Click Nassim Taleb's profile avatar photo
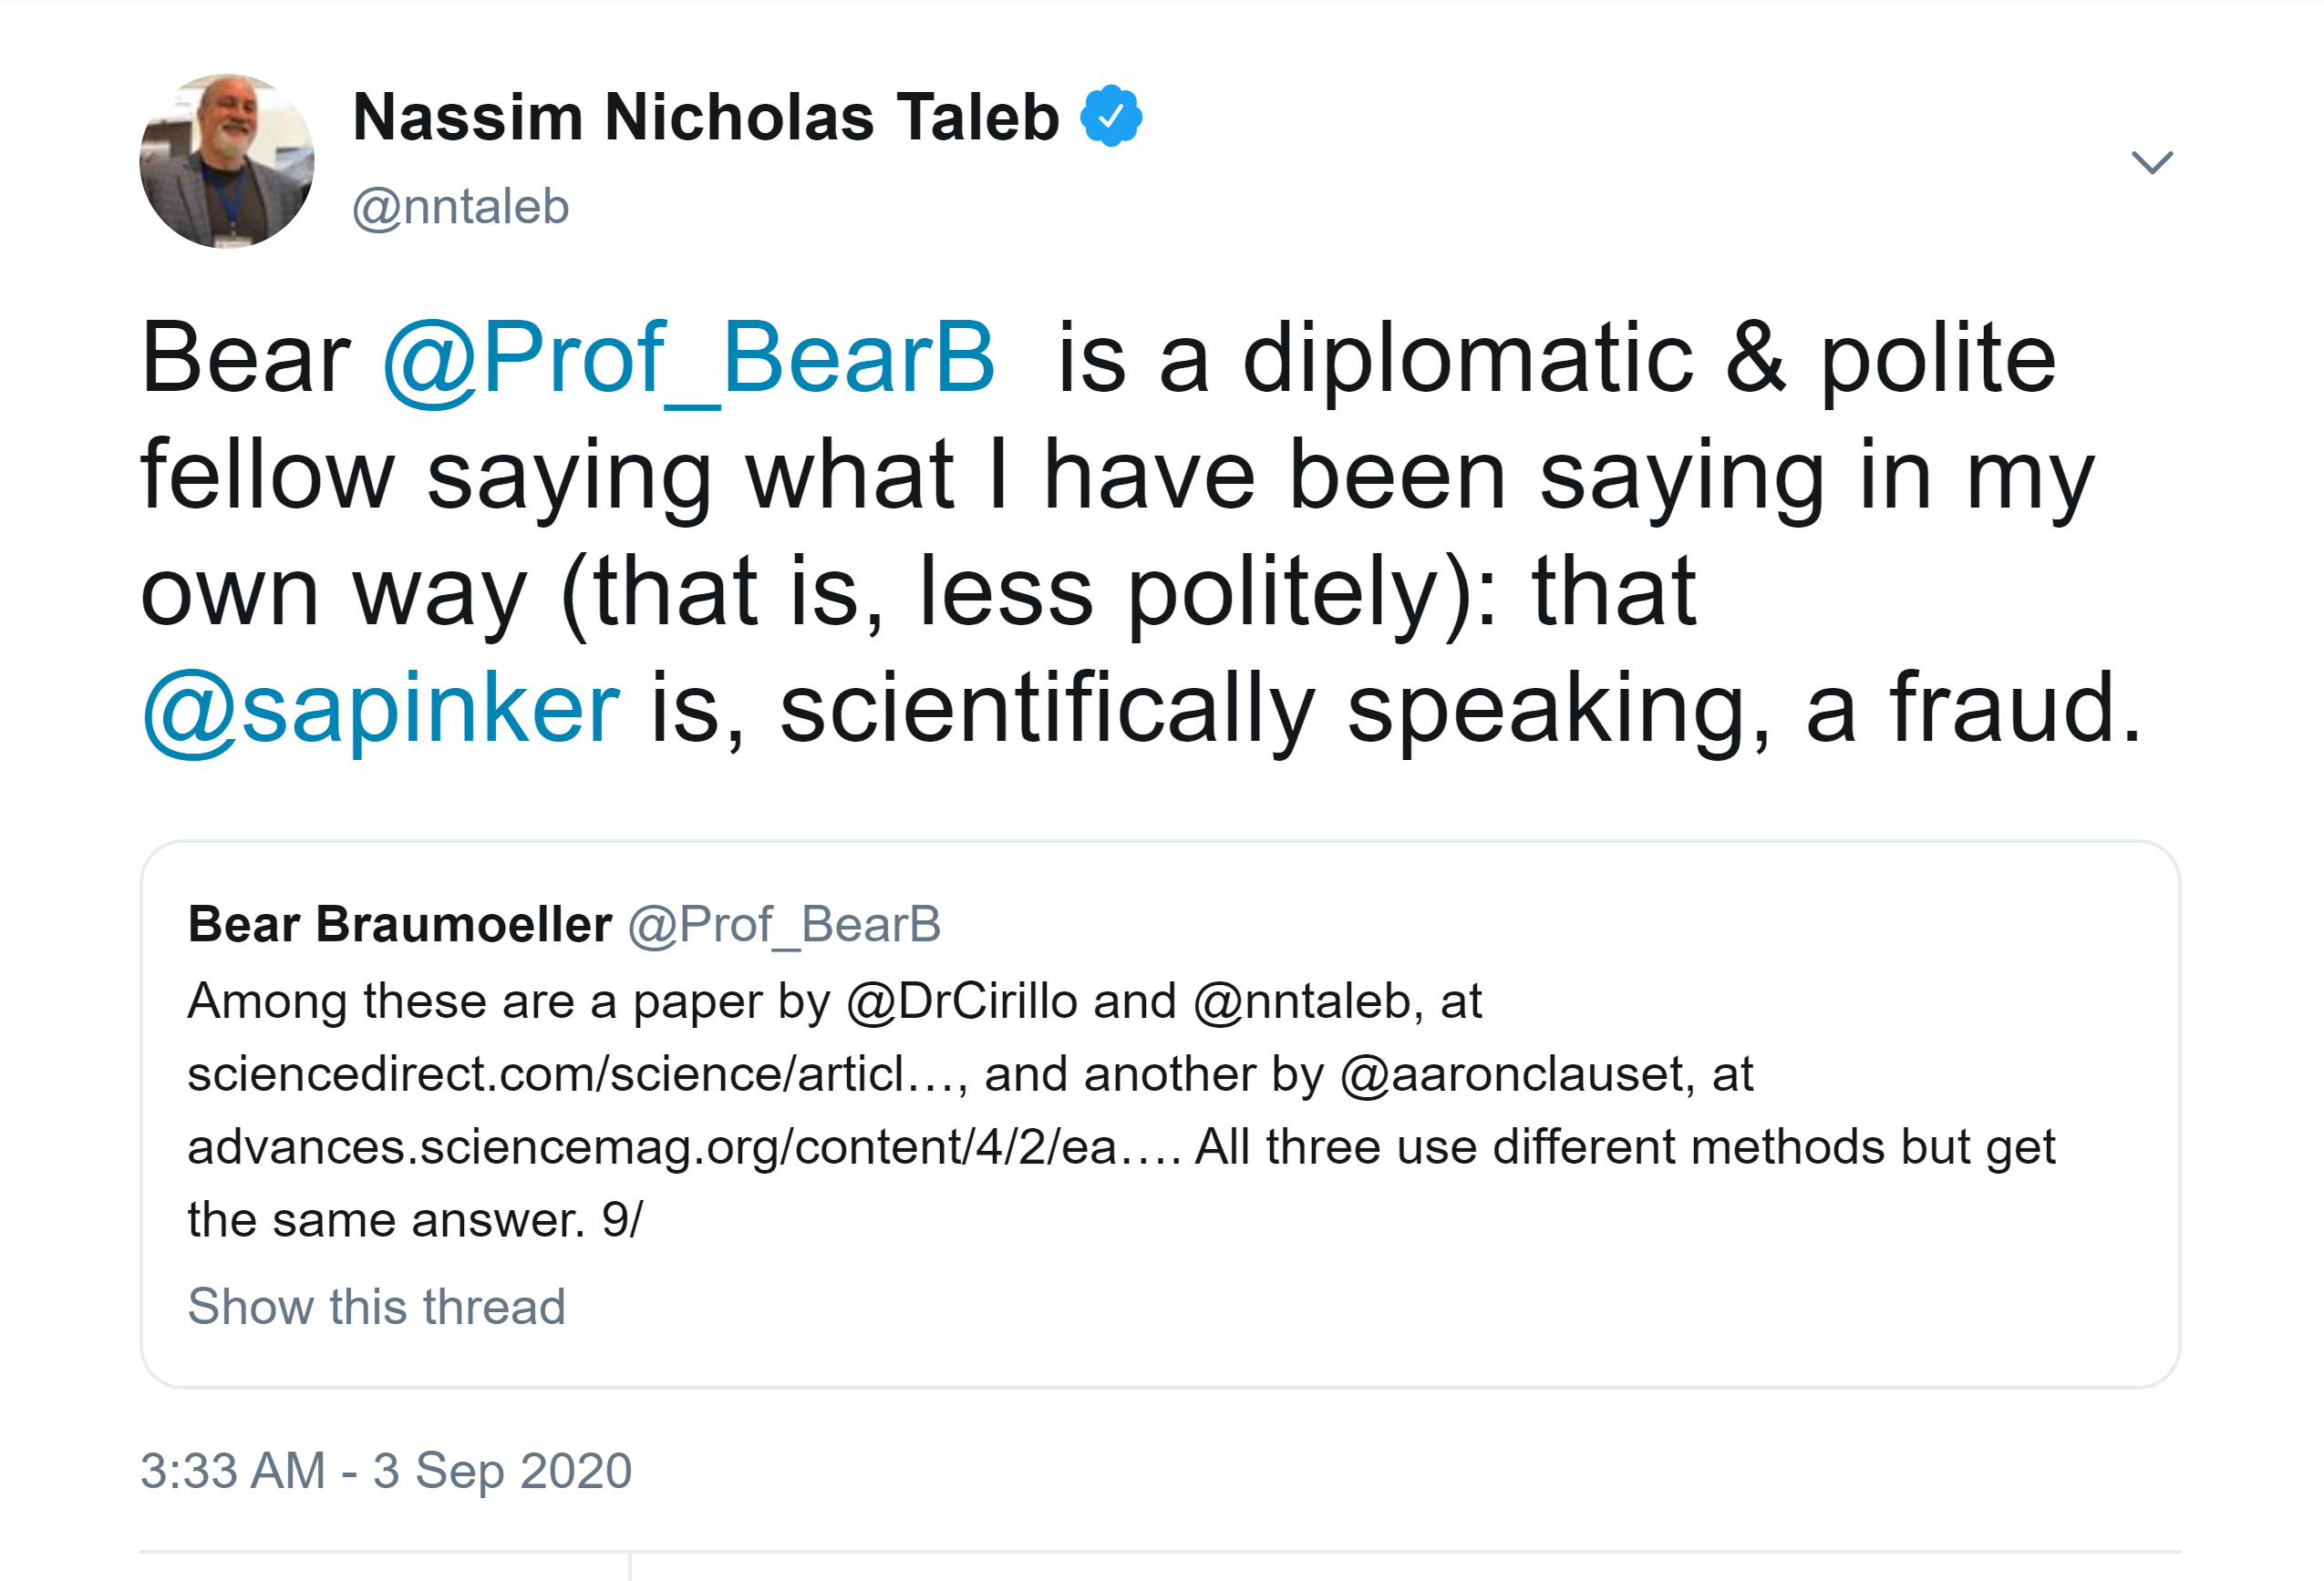Image resolution: width=2324 pixels, height=1581 pixels. [x=227, y=161]
